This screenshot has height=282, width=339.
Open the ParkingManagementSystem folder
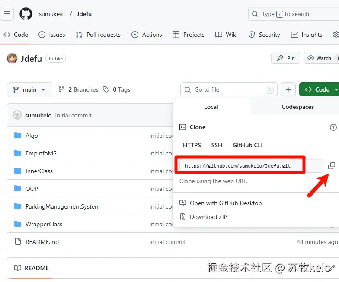coord(62,206)
